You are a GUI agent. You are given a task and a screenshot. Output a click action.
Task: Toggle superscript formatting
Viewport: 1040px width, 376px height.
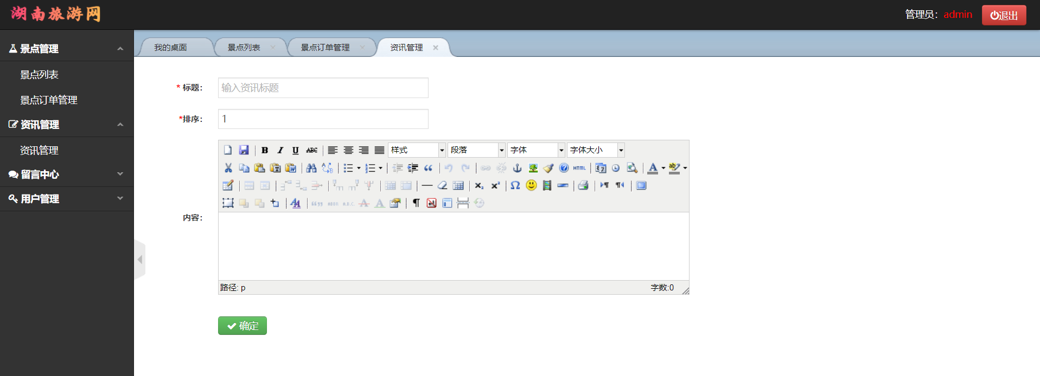[x=495, y=185]
